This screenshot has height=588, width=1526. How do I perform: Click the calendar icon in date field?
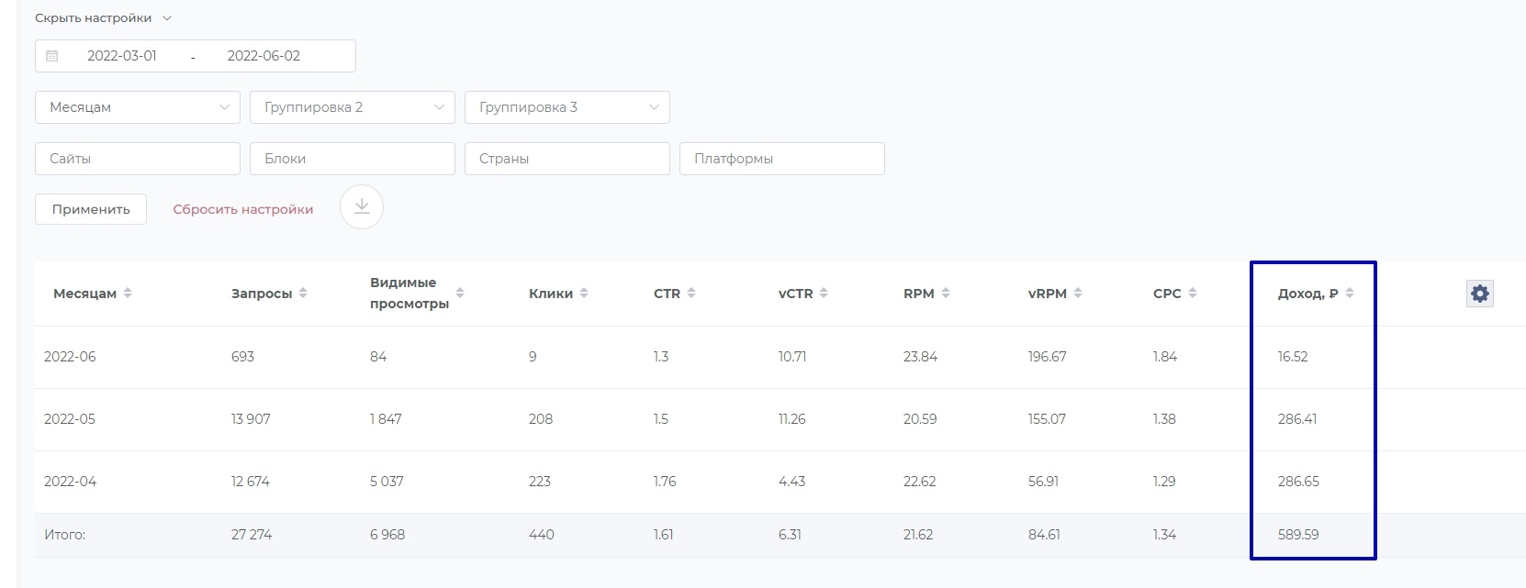click(52, 56)
